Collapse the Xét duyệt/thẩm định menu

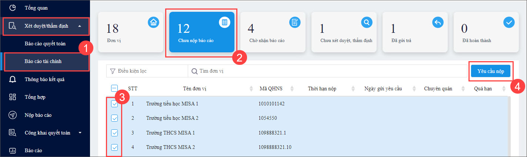(80, 26)
